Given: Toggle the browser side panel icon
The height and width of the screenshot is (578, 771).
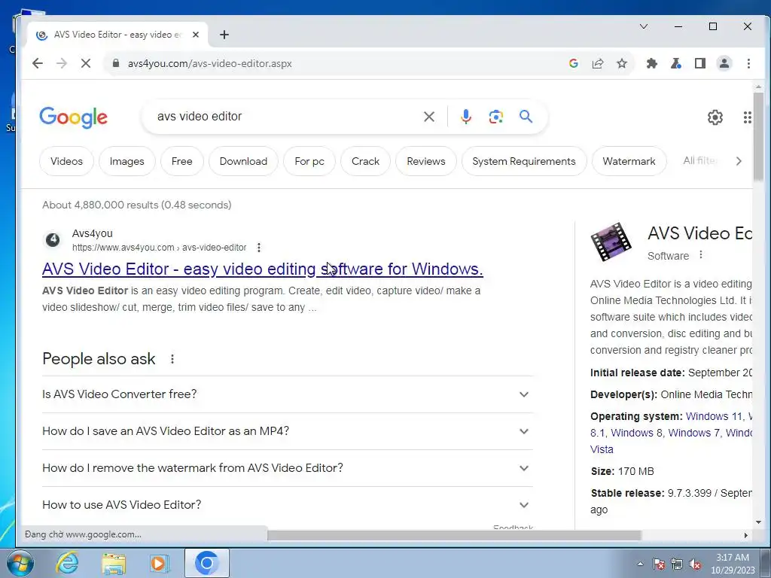Looking at the screenshot, I should point(700,63).
